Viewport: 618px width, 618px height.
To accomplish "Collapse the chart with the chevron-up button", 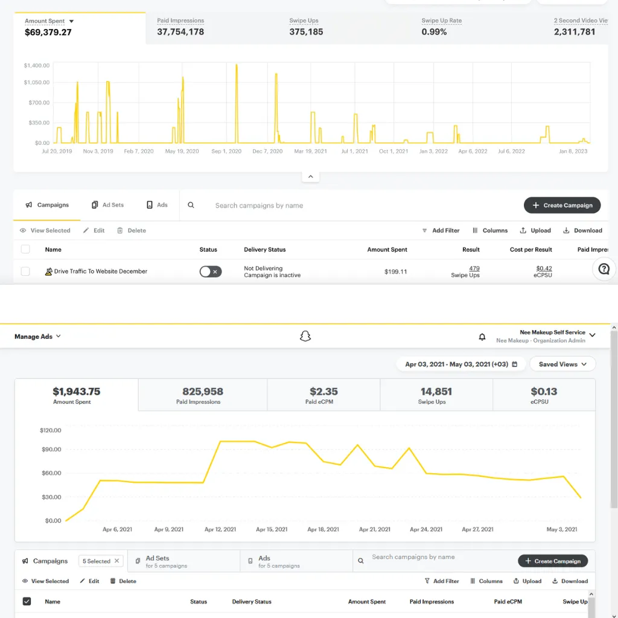I will click(x=311, y=177).
